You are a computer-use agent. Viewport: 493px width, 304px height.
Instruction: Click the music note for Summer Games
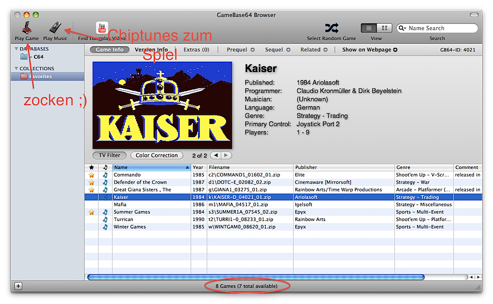pos(106,212)
